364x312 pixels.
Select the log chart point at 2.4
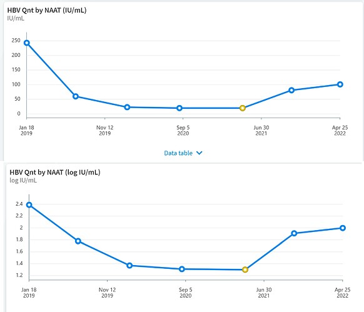coord(29,204)
